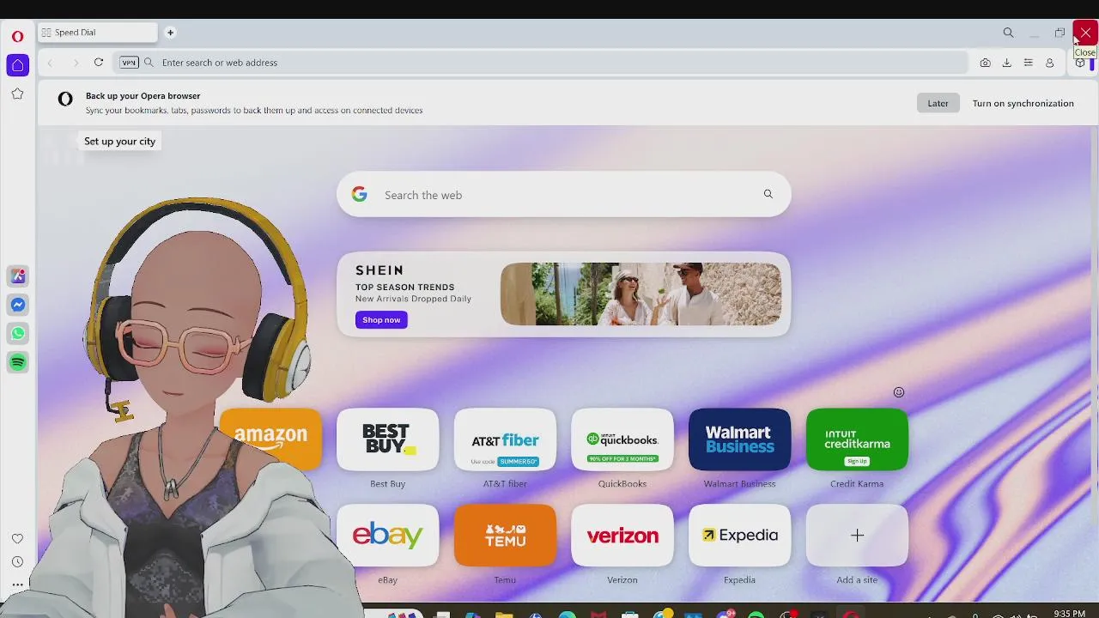Open the Extensions cube icon
The height and width of the screenshot is (618, 1099).
(x=1080, y=63)
